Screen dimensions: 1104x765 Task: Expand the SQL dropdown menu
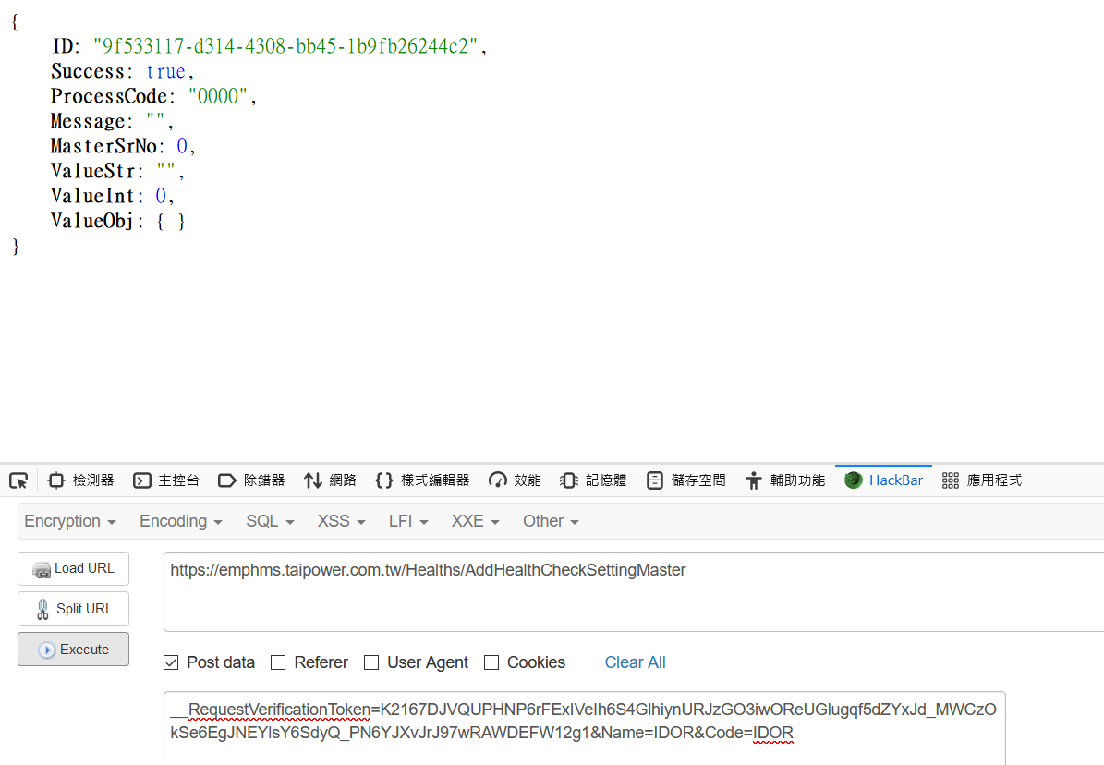tap(270, 521)
